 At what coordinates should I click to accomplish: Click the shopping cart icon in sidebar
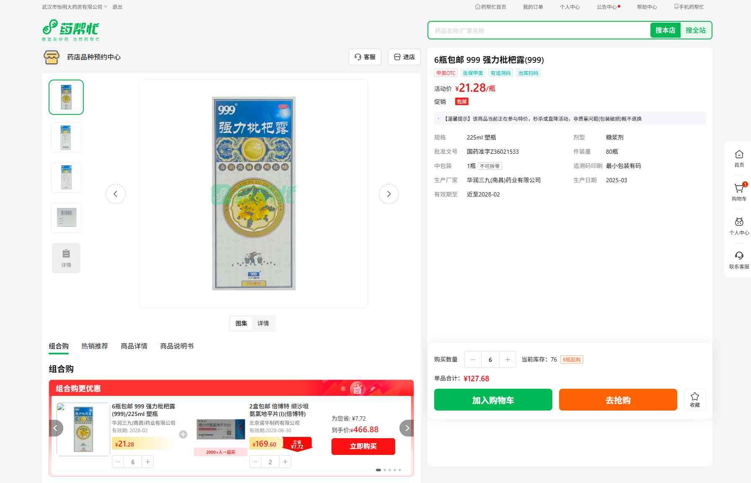point(738,189)
